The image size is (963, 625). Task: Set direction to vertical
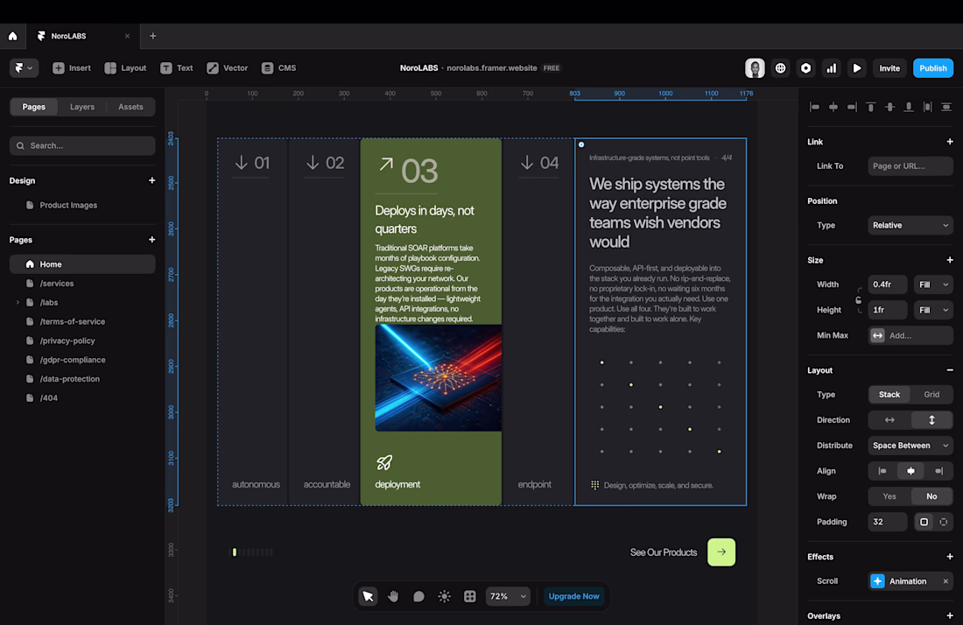tap(931, 420)
